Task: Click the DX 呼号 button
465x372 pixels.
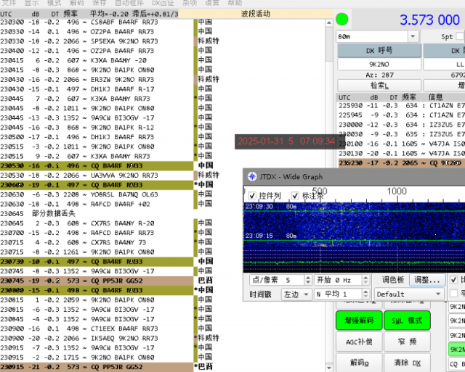Action: tap(379, 51)
